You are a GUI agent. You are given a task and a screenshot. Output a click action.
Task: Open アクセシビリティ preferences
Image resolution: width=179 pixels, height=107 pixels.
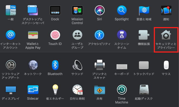click(x=99, y=35)
